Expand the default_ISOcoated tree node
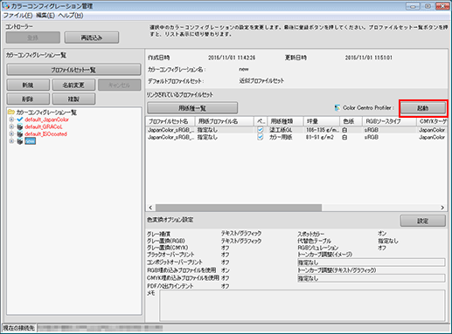Image resolution: width=452 pixels, height=334 pixels. (11, 134)
